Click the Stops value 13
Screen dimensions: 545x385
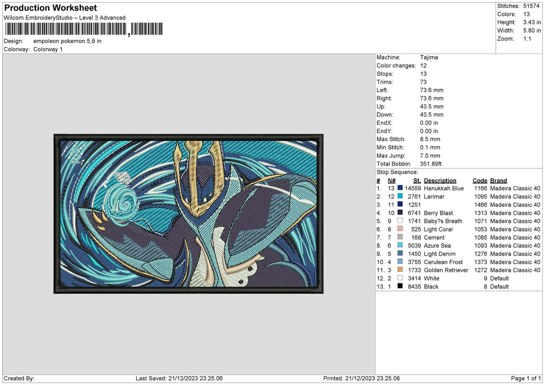(424, 74)
